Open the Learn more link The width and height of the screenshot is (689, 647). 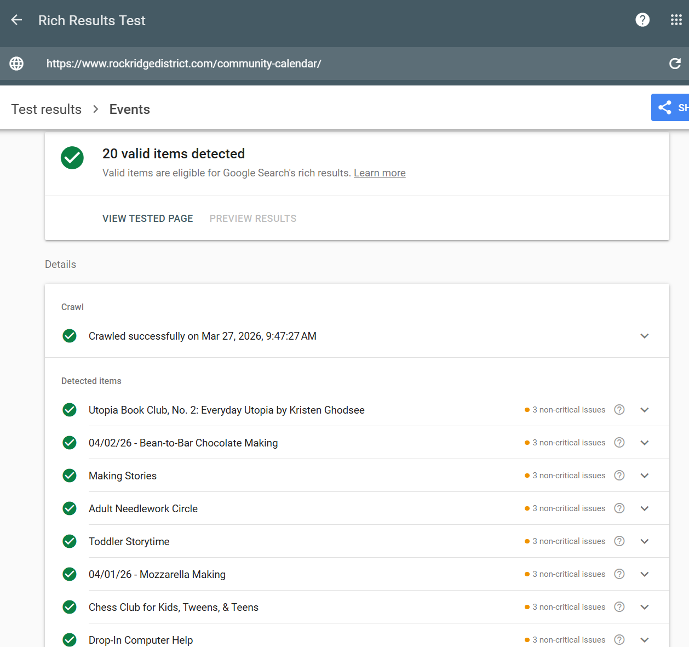click(380, 173)
